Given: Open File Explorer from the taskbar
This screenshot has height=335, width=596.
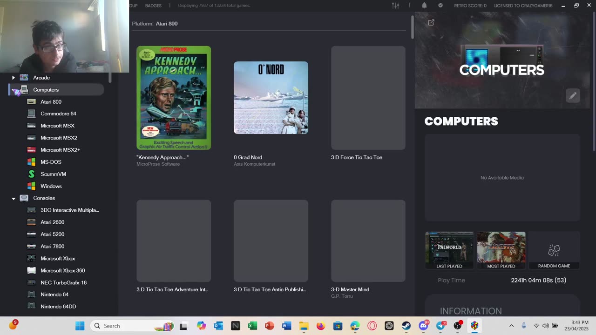Looking at the screenshot, I should (304, 326).
